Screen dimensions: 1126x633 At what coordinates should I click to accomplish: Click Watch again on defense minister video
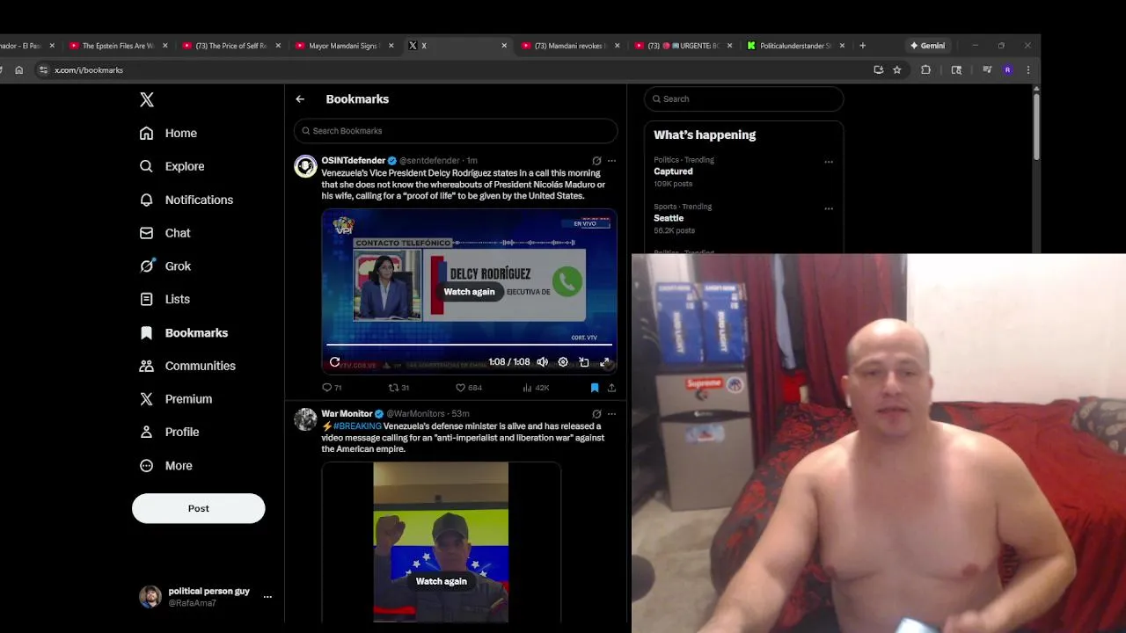[x=441, y=581]
